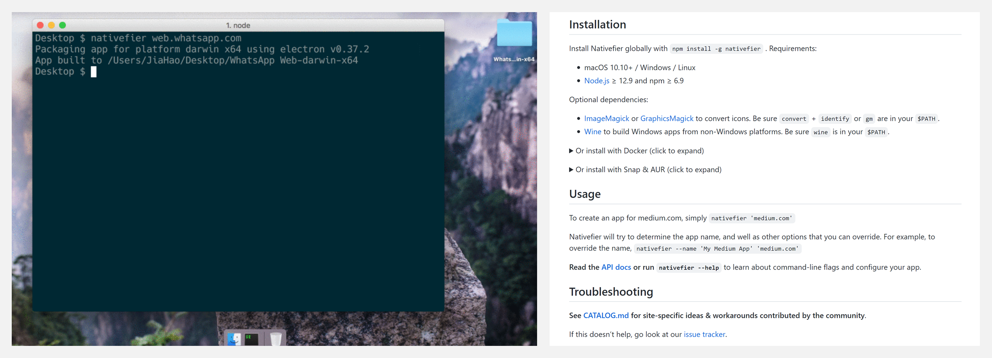Click the Installation heading
This screenshot has height=358, width=992.
[597, 25]
